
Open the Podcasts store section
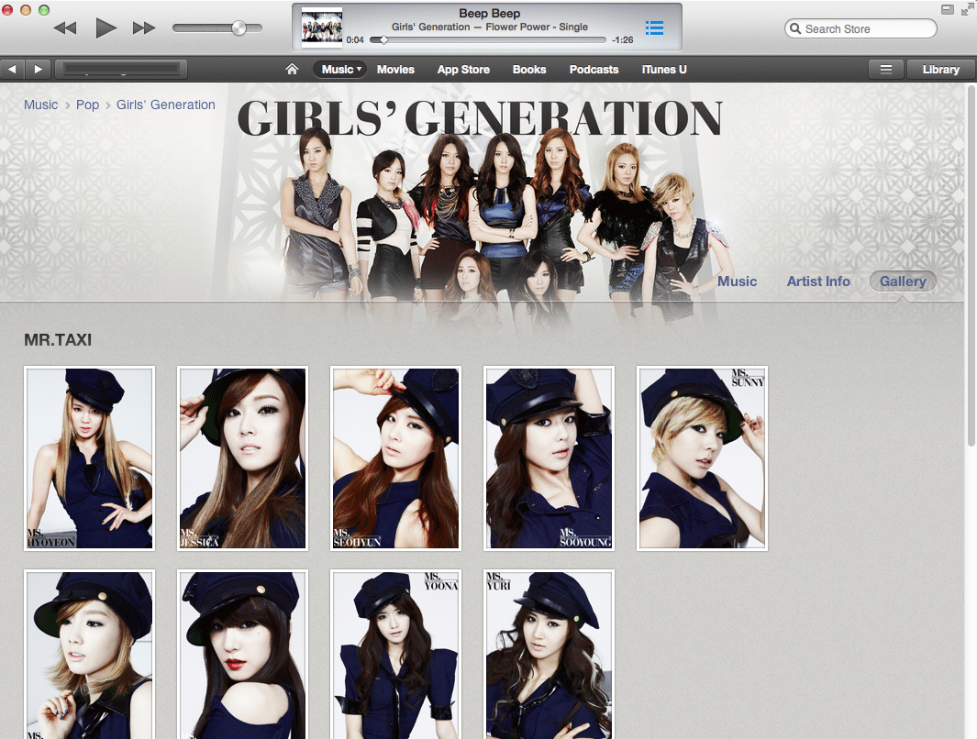pos(594,70)
